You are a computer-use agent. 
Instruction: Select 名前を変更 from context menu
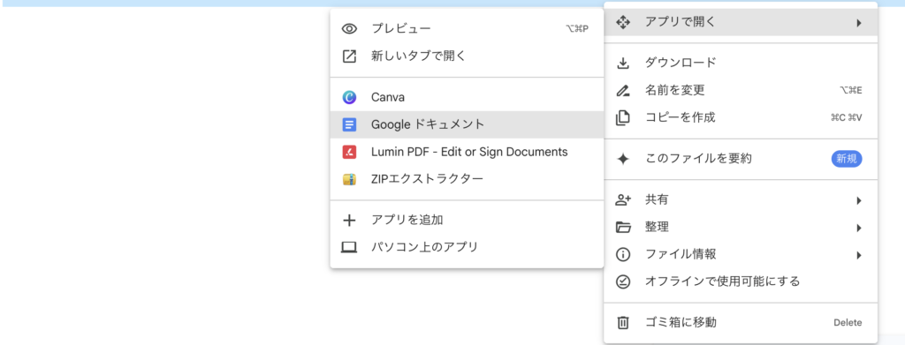click(741, 90)
